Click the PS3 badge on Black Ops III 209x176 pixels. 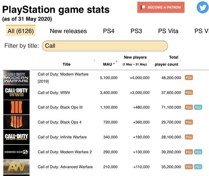pyautogui.click(x=198, y=107)
